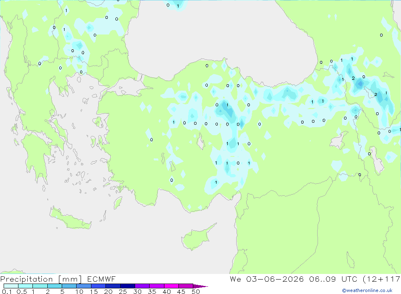Image resolution: width=401 pixels, height=294 pixels.
Task: Click the '35' legend value
Action: 152,292
